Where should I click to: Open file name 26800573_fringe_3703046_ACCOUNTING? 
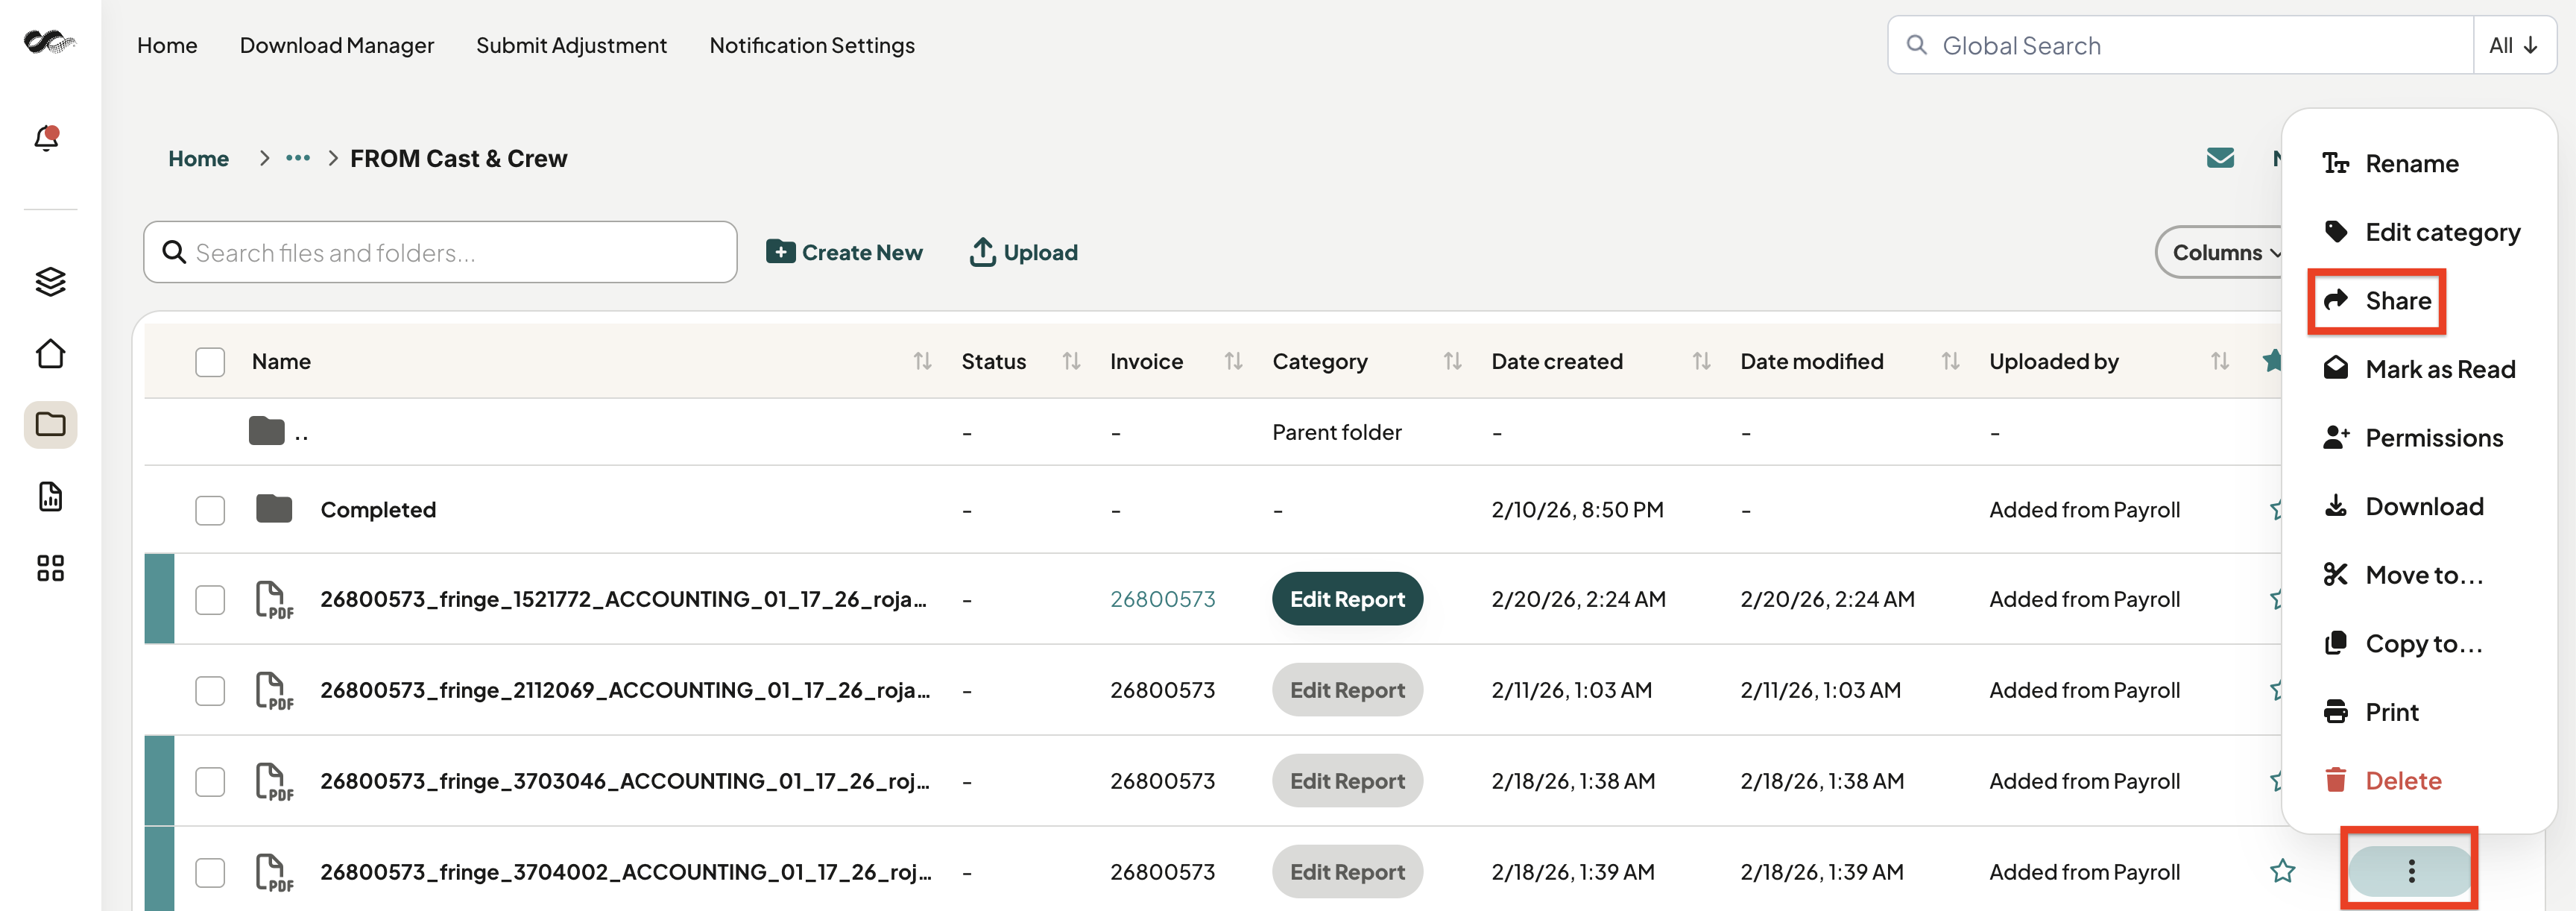click(x=625, y=781)
